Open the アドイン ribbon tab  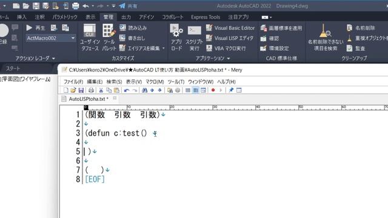[x=146, y=17]
